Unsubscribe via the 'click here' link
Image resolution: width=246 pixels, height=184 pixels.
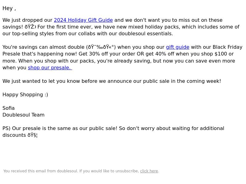(x=149, y=171)
